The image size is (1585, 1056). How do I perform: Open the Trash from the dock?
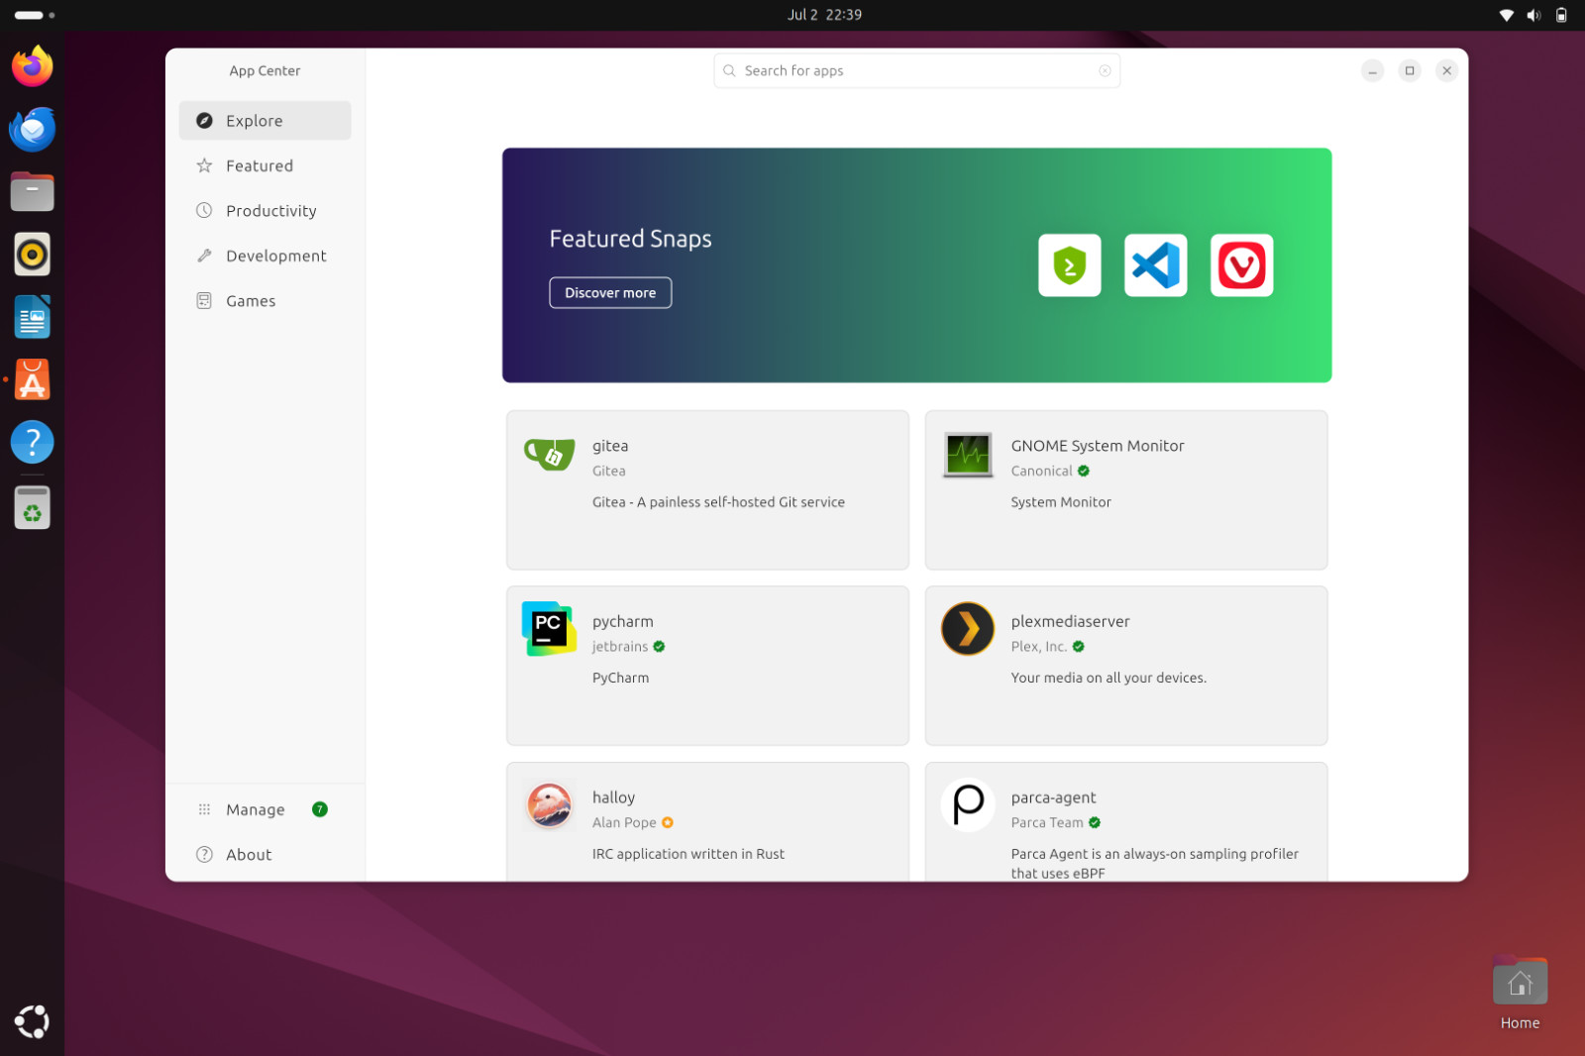click(32, 507)
